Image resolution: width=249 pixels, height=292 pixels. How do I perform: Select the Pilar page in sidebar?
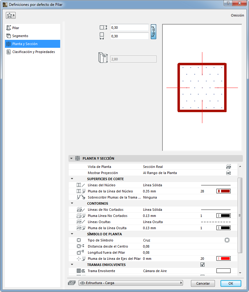(33, 28)
